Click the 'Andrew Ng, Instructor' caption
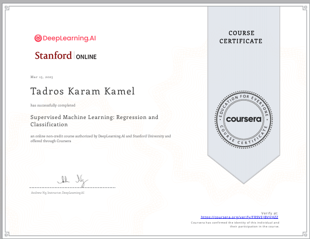310x239 pixels. click(57, 193)
